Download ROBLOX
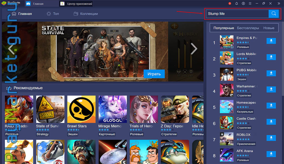The width and height of the screenshot is (284, 164). tap(271, 138)
